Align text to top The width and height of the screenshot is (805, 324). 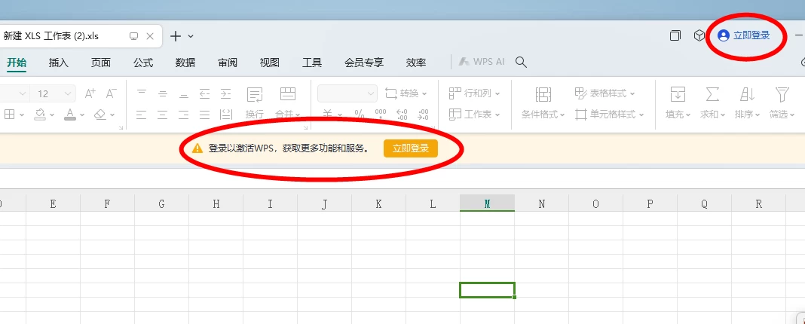click(142, 93)
